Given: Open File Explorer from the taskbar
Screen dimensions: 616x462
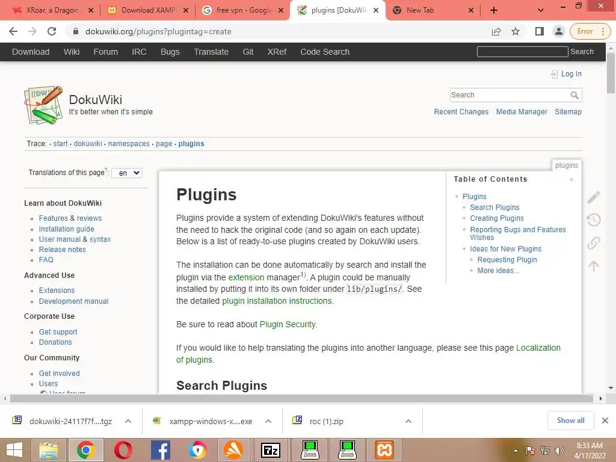Looking at the screenshot, I should (48, 450).
